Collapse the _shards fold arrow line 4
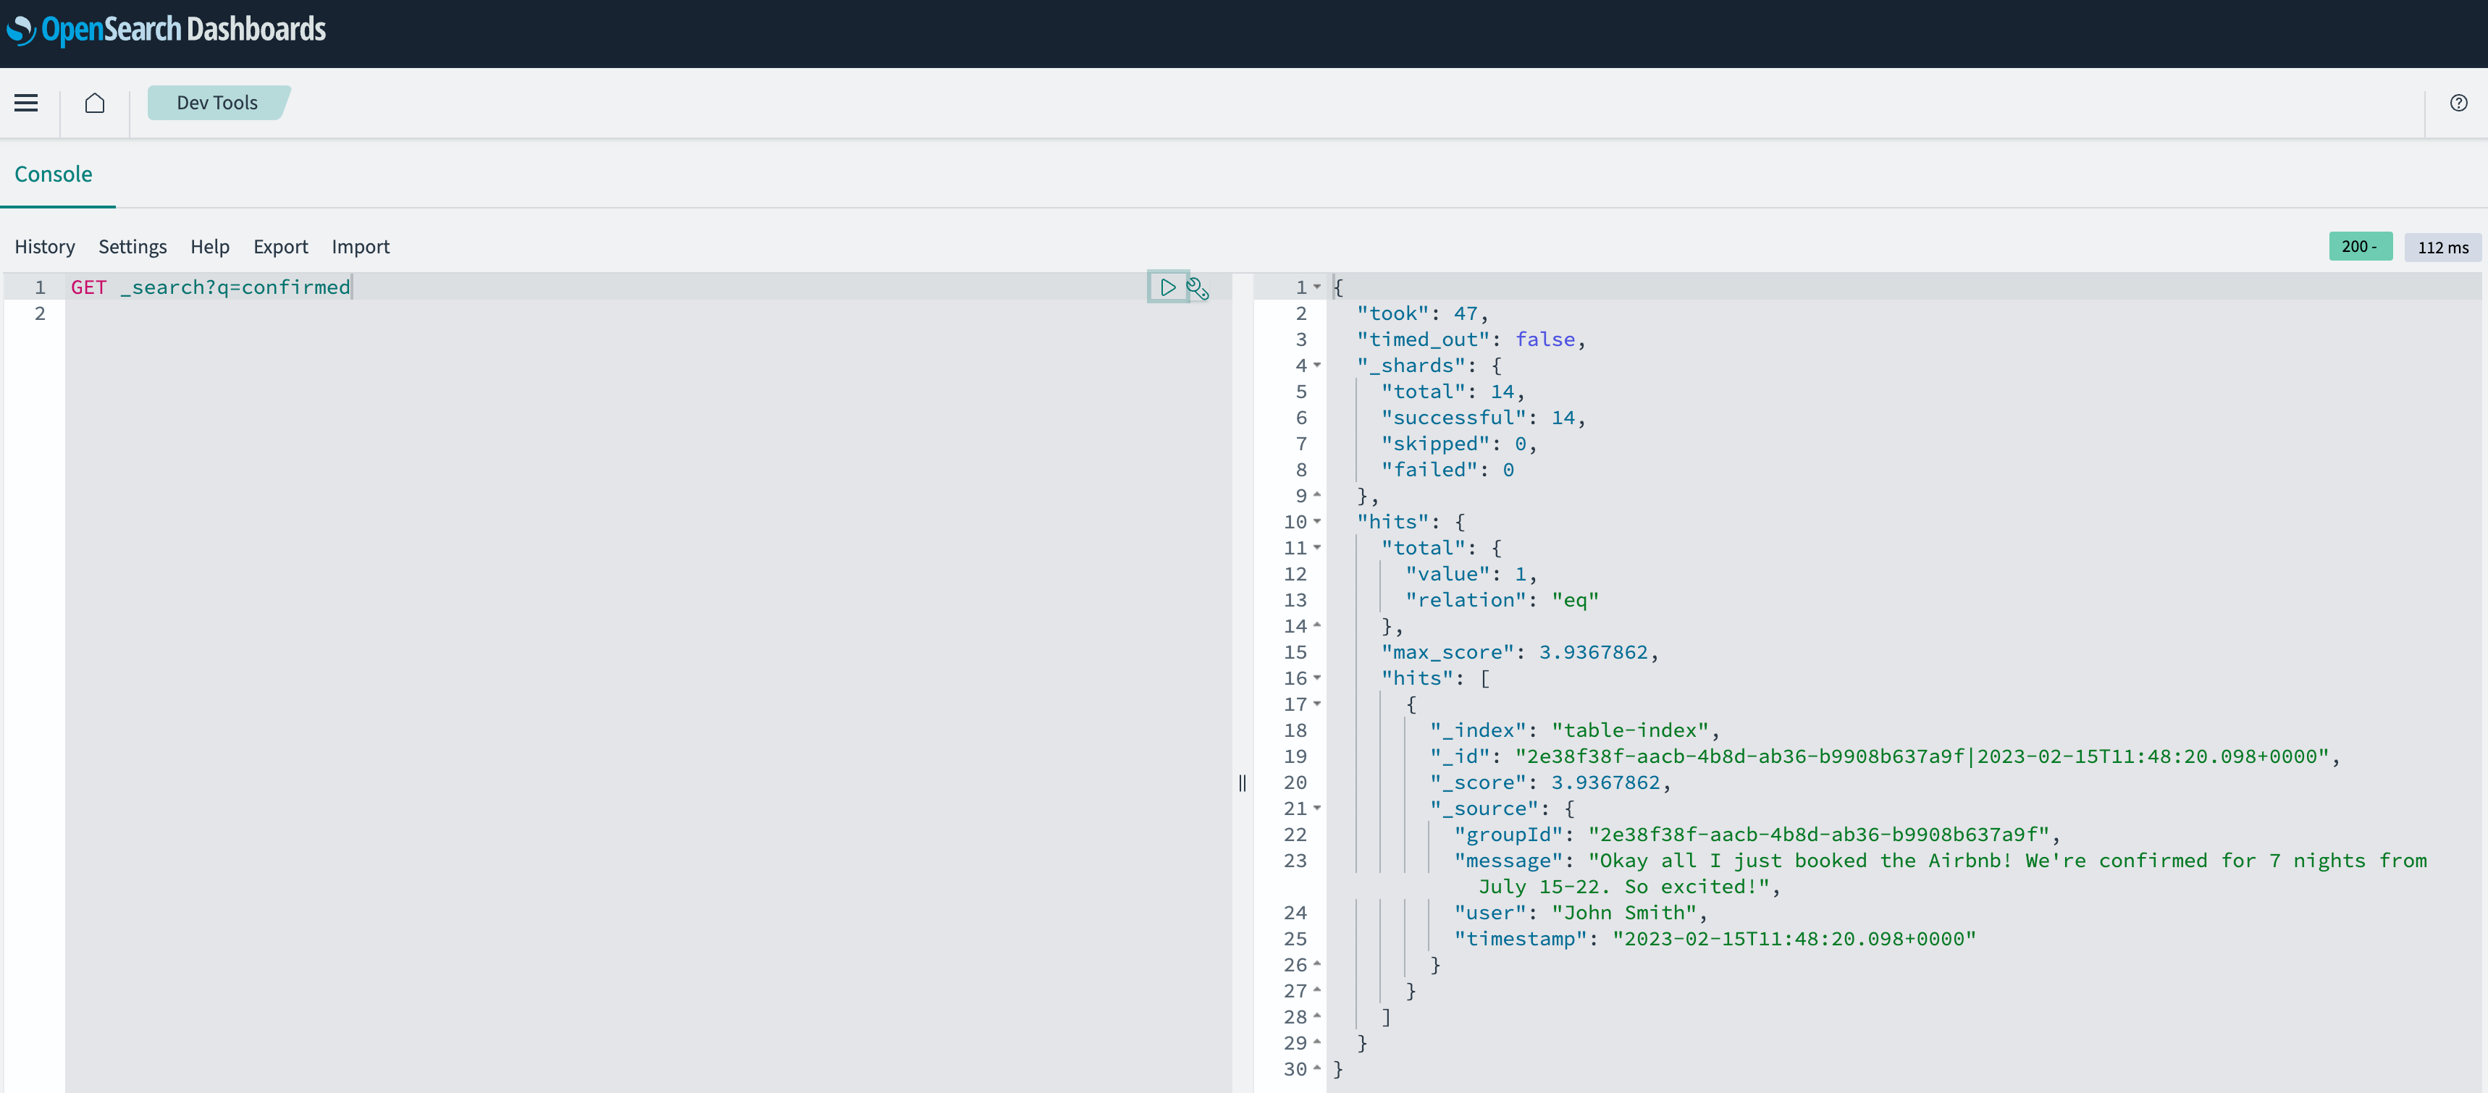The width and height of the screenshot is (2488, 1093). (1316, 365)
